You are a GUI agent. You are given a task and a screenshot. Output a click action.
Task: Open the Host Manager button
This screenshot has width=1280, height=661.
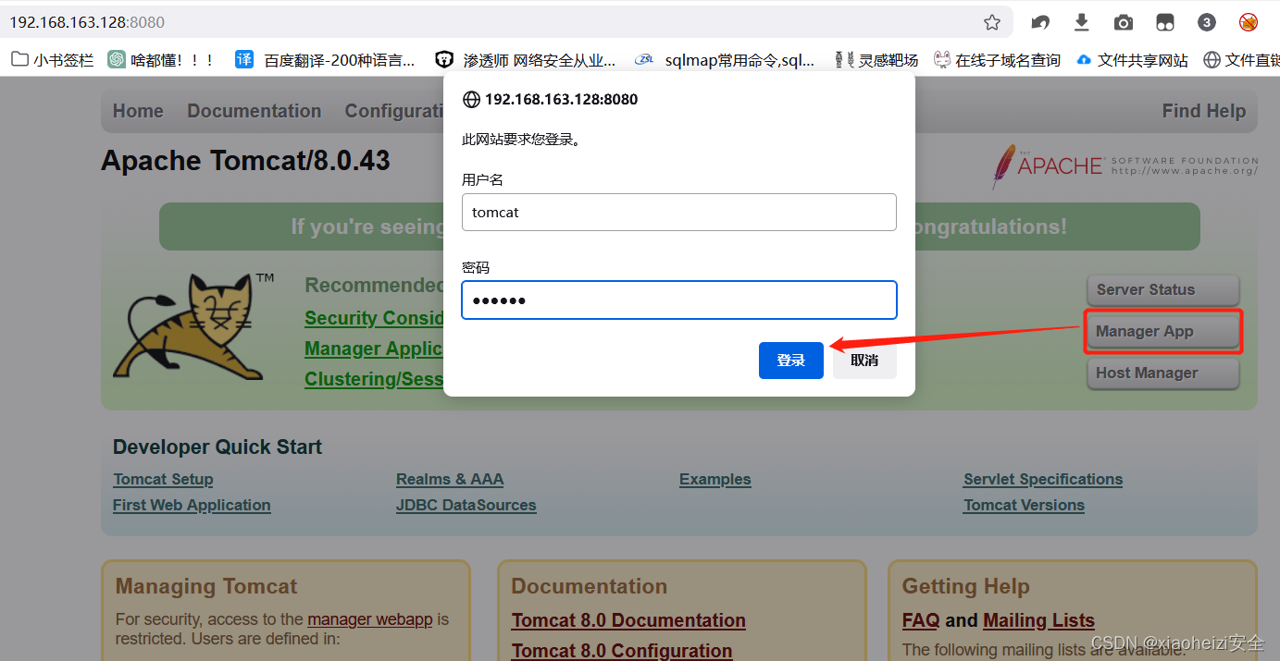tap(1162, 373)
